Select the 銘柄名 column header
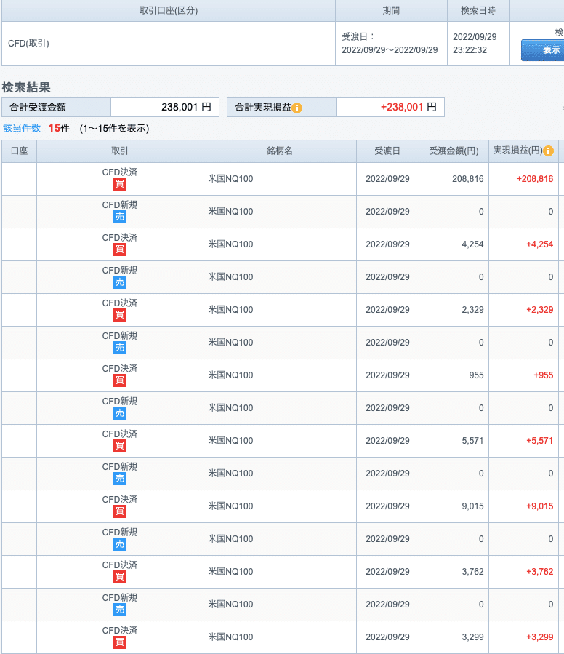Image resolution: width=564 pixels, height=654 pixels. (280, 151)
